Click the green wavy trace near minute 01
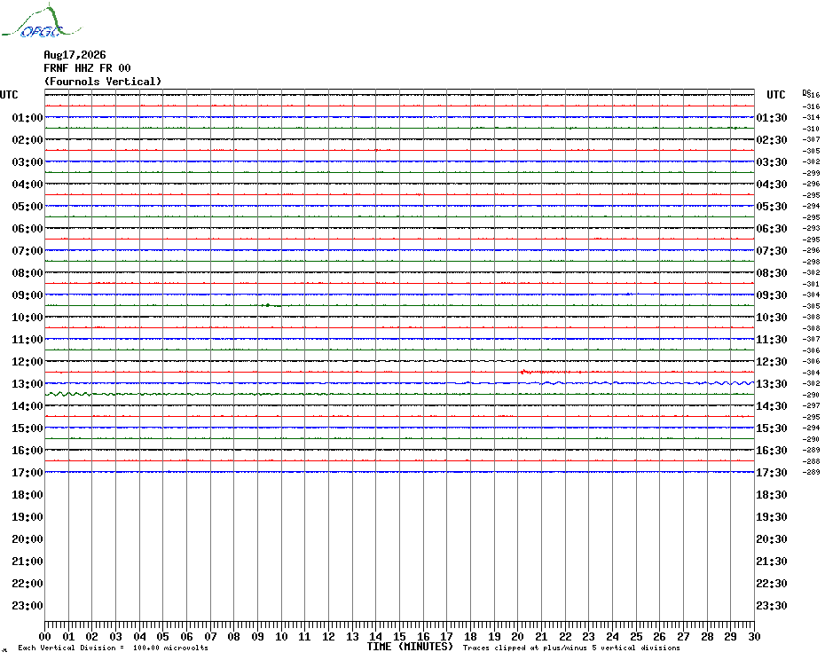Image resolution: width=825 pixels, height=660 pixels. click(x=68, y=394)
